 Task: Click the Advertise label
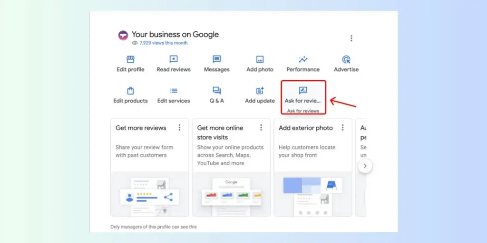click(346, 69)
